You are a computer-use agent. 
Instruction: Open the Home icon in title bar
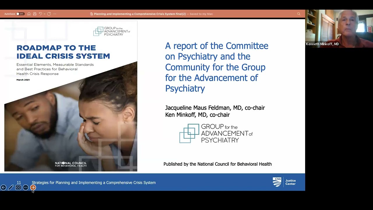pyautogui.click(x=29, y=14)
